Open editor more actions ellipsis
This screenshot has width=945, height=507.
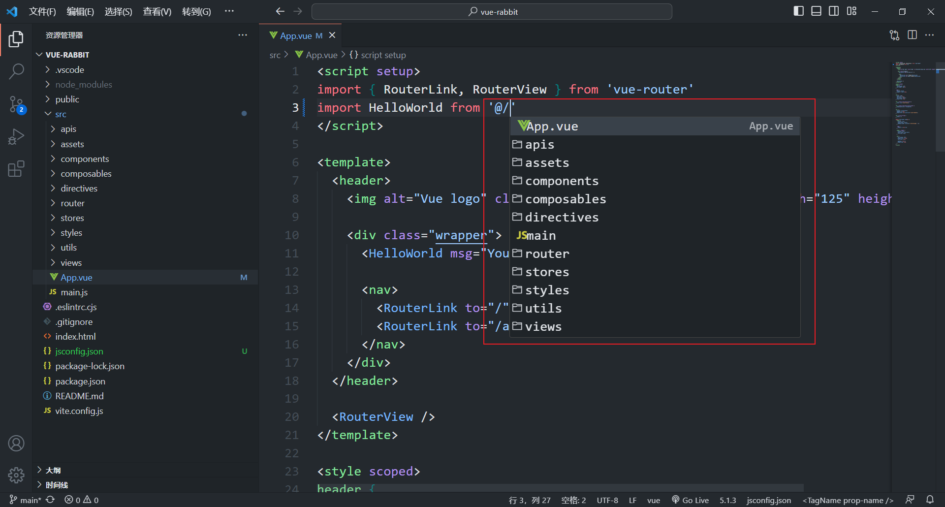(929, 35)
